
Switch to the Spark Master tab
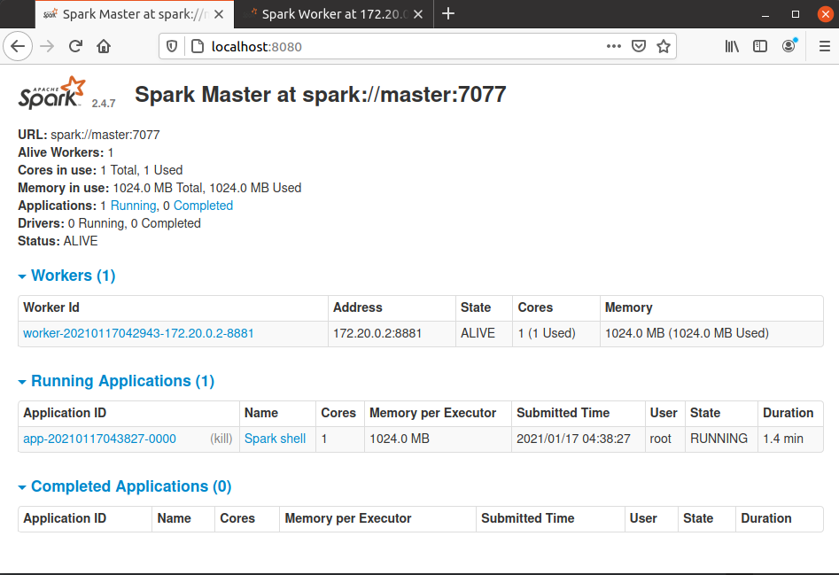tap(134, 14)
